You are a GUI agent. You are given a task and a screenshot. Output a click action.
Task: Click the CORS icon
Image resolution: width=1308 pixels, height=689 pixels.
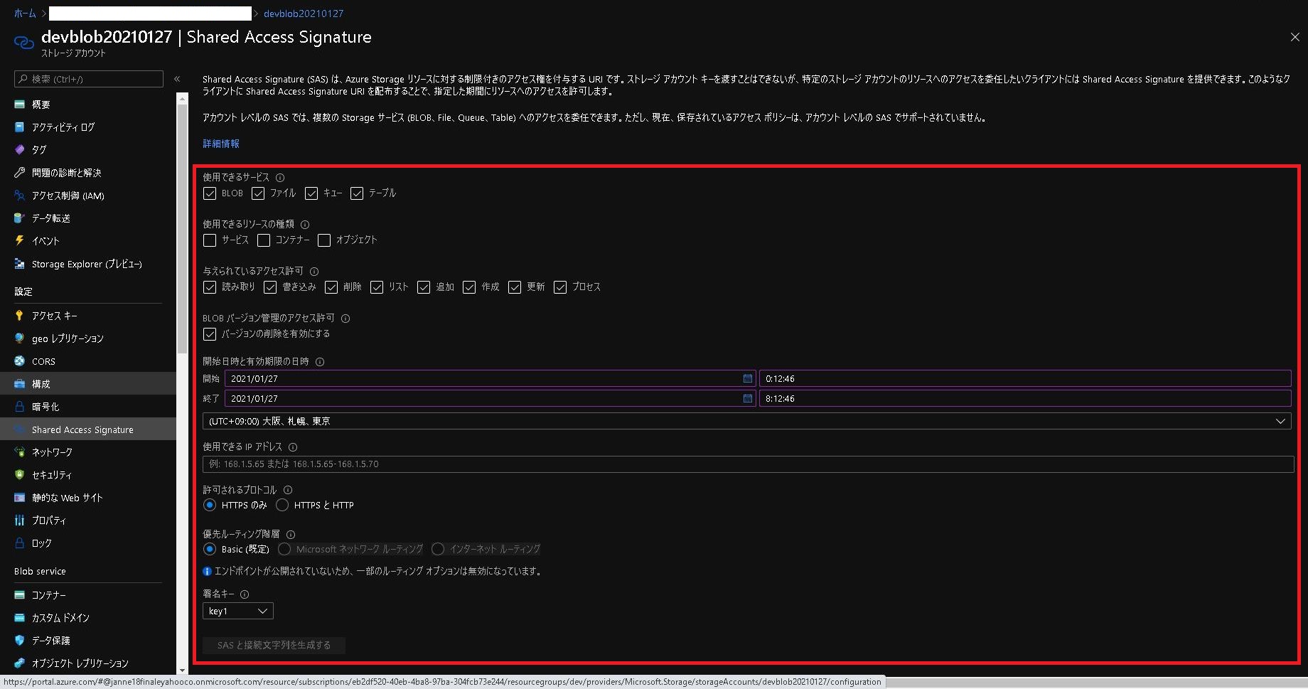click(20, 361)
